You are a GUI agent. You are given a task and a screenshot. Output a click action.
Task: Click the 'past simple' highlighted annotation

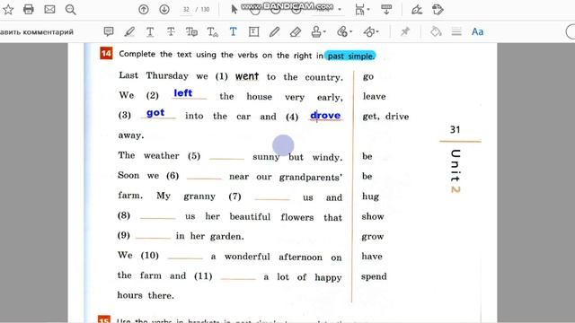pos(350,56)
